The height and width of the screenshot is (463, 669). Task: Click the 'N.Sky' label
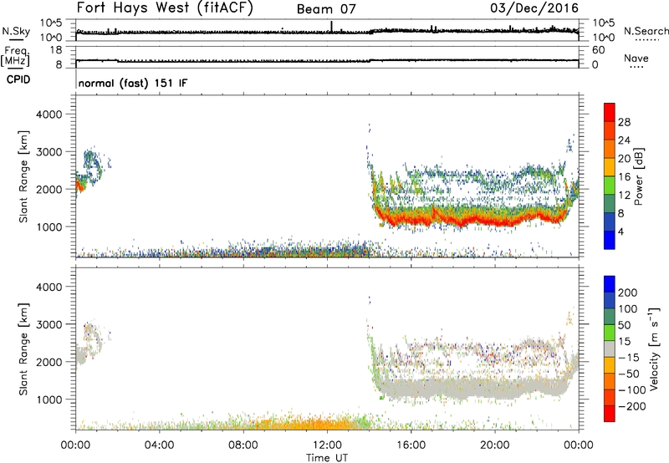tap(16, 31)
